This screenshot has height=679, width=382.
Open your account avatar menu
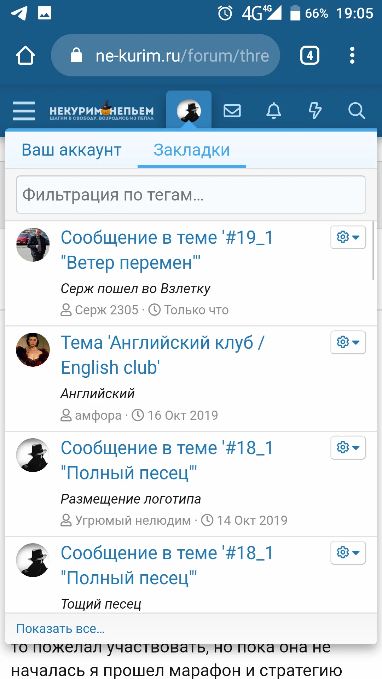189,110
